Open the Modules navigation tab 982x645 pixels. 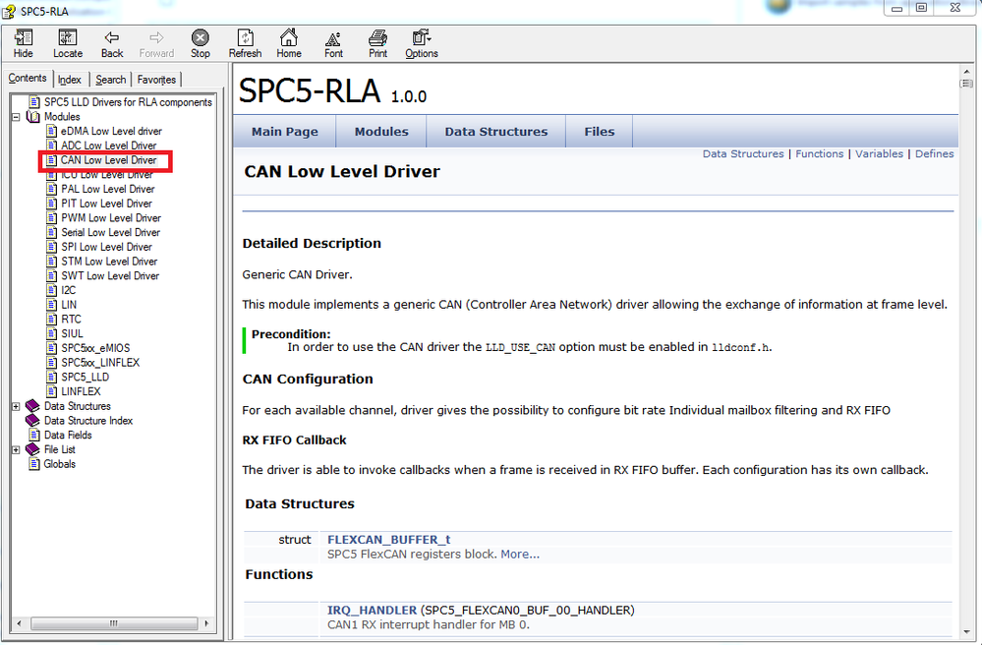pyautogui.click(x=381, y=132)
